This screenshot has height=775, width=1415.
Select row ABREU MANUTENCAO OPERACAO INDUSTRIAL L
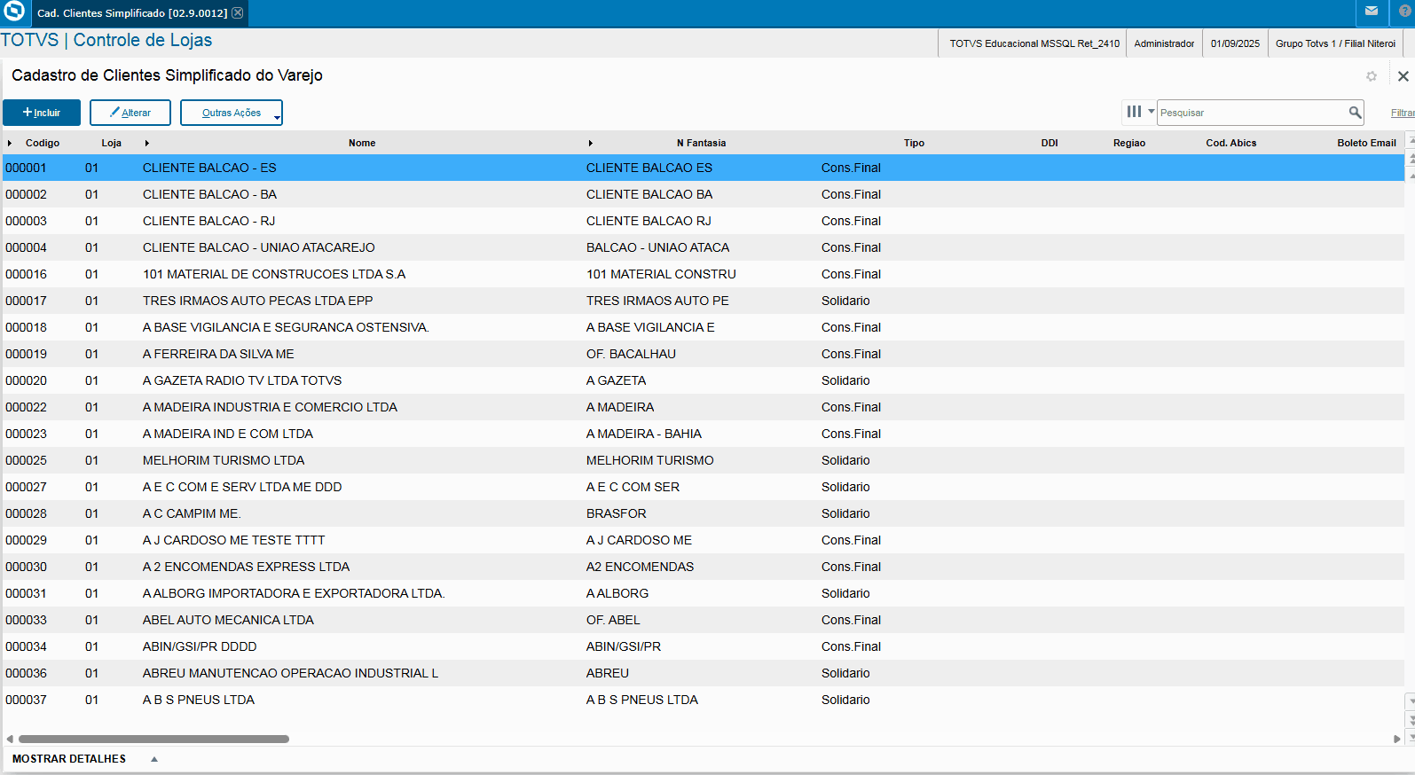click(x=704, y=673)
